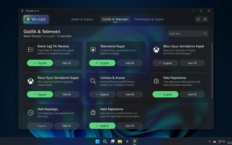Click the 'Gizlilik & Telemetri' page heading
Viewport: 232px width, 145px height.
click(x=42, y=32)
